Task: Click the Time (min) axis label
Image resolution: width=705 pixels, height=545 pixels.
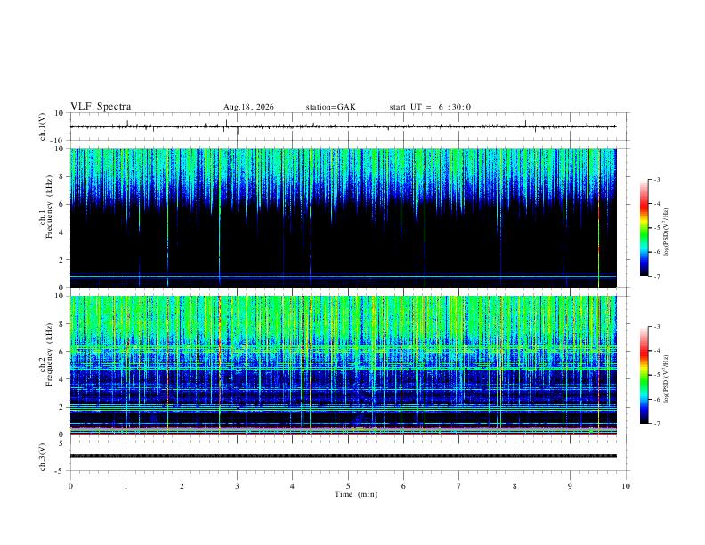Action: [356, 494]
